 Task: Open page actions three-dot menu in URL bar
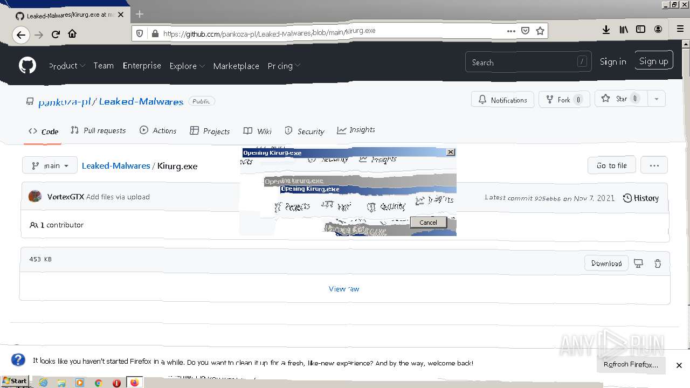[511, 31]
